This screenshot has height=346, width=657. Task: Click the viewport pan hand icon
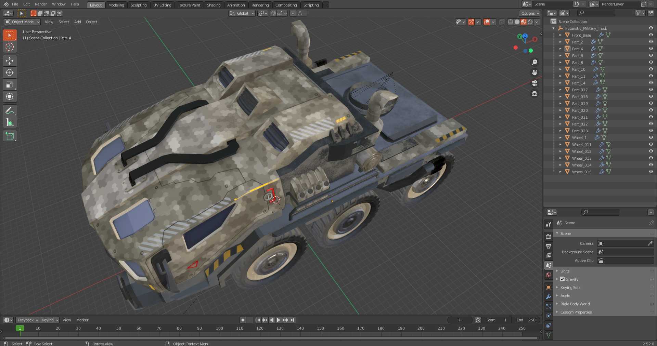point(534,72)
